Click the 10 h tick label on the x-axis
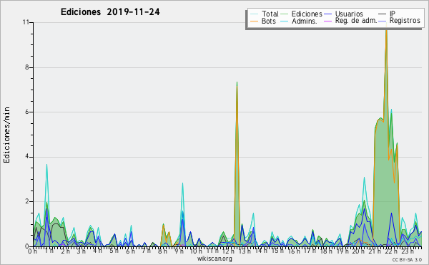429x265 pixels. (196, 251)
